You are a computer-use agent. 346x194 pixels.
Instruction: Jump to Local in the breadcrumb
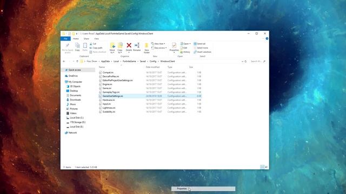tap(116, 61)
